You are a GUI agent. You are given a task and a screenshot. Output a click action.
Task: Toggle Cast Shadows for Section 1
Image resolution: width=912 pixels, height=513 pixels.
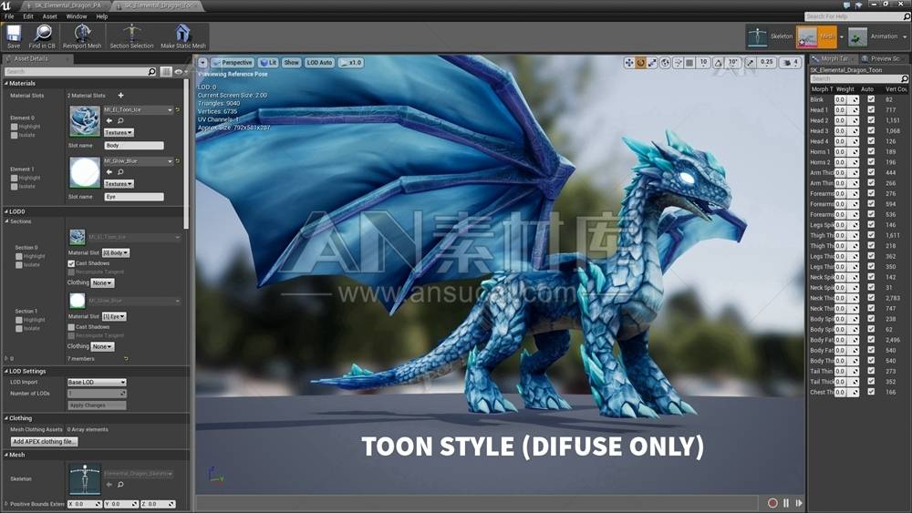click(x=71, y=328)
